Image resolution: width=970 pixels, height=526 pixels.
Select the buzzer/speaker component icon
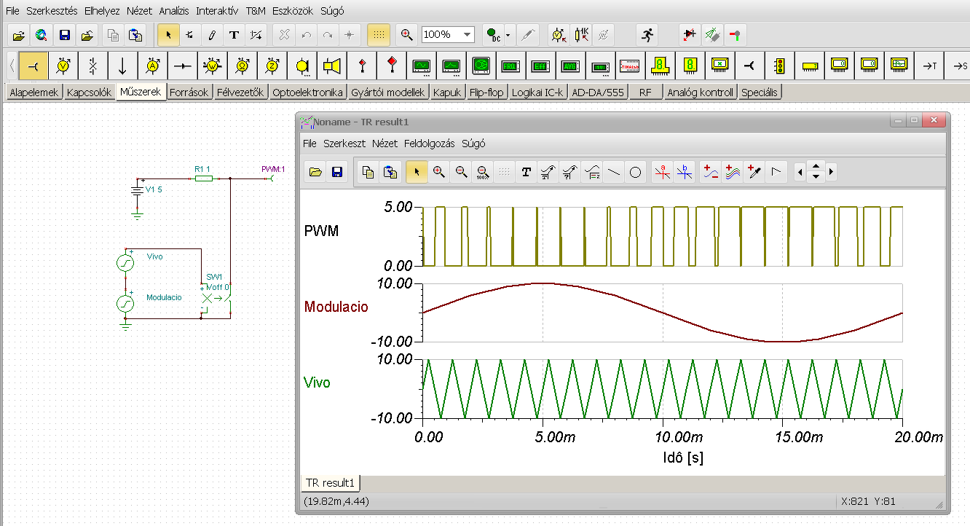(x=332, y=66)
